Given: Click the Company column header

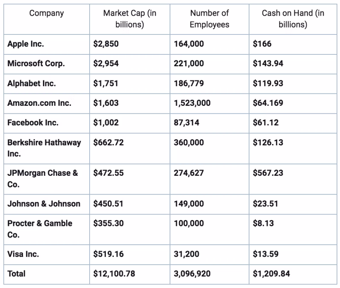Looking at the screenshot, I should (46, 13).
